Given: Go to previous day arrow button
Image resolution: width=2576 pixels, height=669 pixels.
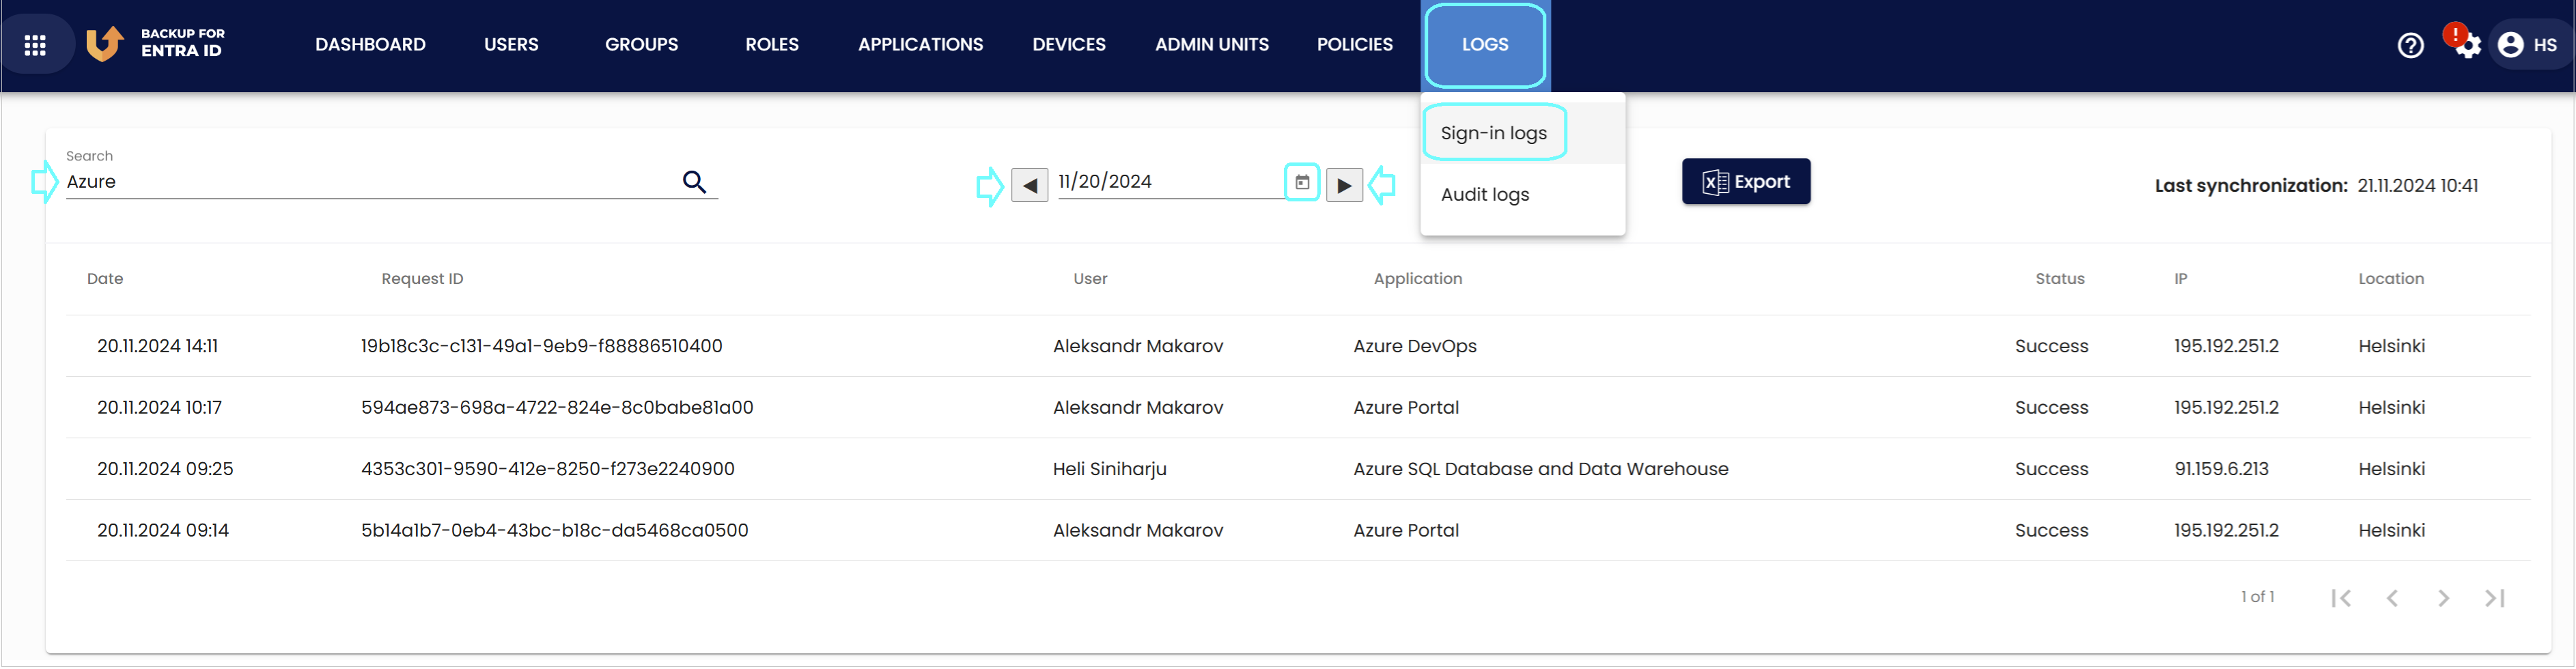Looking at the screenshot, I should (1029, 185).
